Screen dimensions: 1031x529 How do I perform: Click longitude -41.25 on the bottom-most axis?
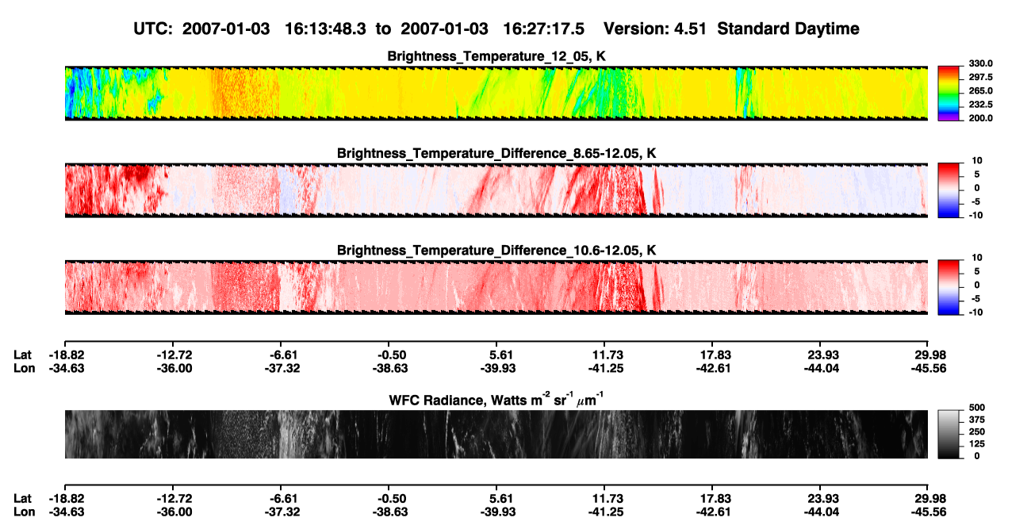[605, 512]
